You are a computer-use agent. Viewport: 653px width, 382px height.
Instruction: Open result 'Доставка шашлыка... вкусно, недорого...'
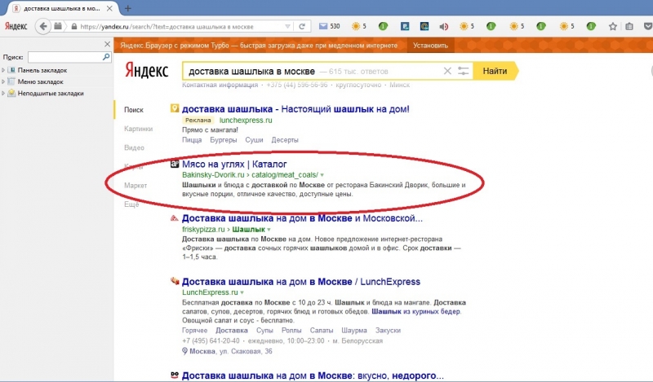point(313,375)
